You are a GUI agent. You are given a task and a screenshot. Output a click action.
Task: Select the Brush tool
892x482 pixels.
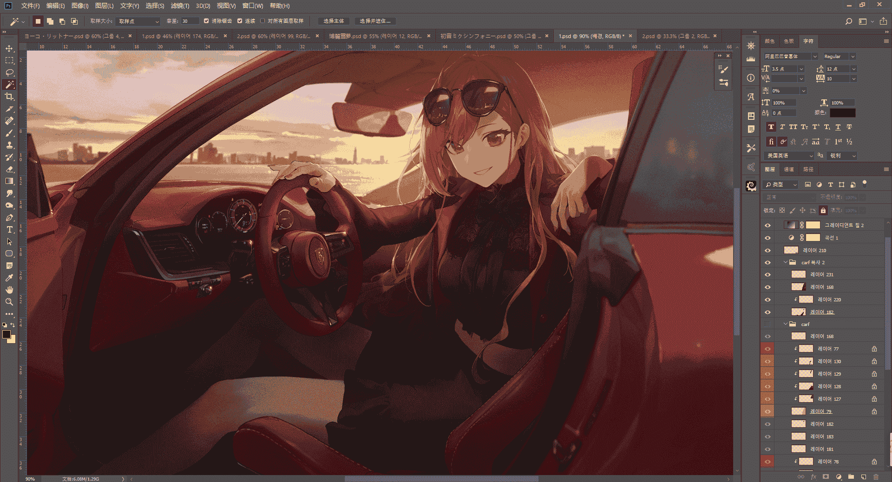point(9,133)
